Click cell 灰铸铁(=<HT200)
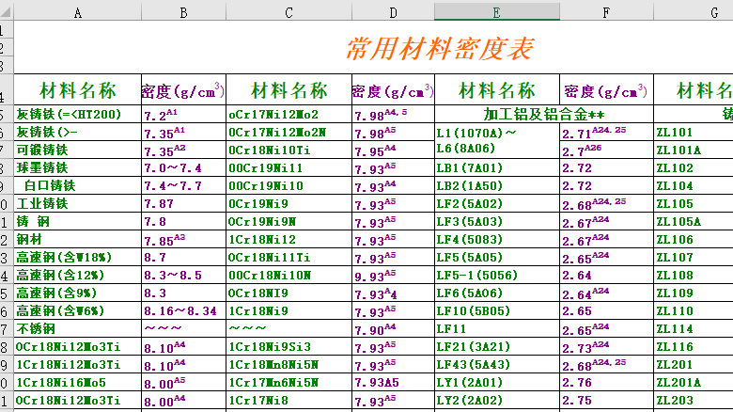Screen dimensions: 733x412 click(x=78, y=114)
